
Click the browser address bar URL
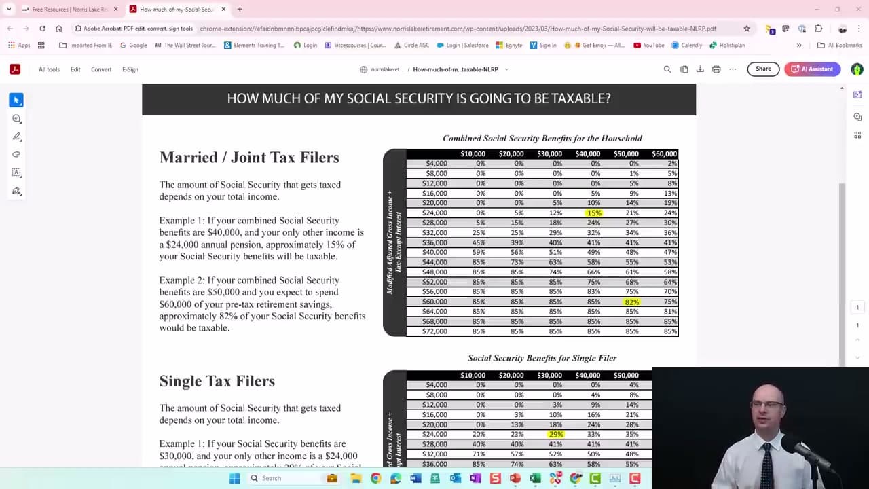(458, 29)
